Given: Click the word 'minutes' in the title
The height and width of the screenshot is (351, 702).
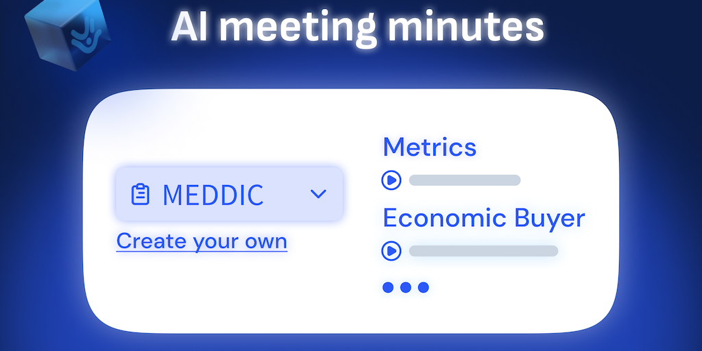Looking at the screenshot, I should tap(466, 27).
